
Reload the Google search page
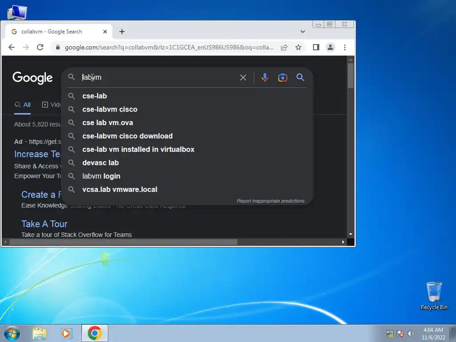(40, 47)
